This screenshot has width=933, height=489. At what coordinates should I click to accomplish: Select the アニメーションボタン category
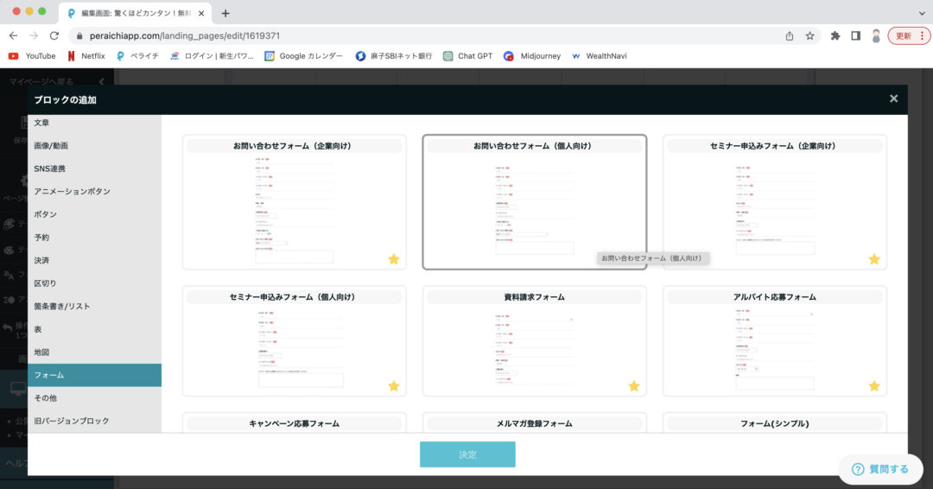point(95,192)
